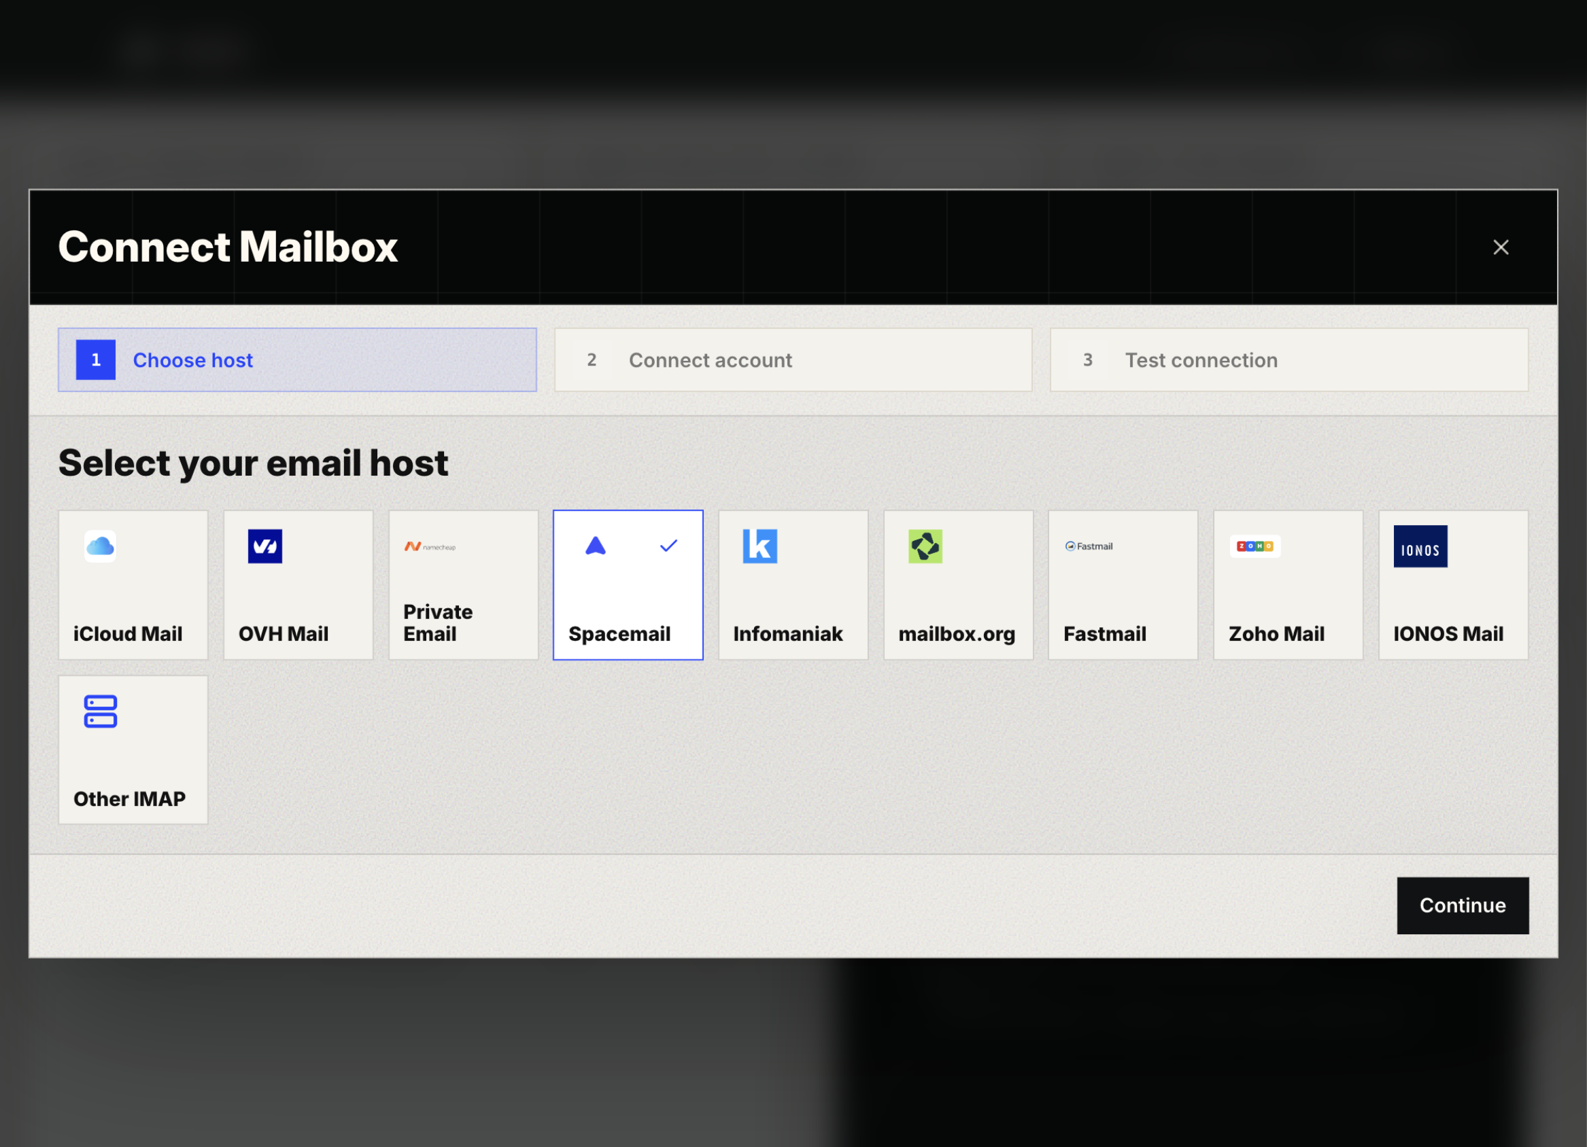The height and width of the screenshot is (1147, 1587).
Task: Go to Choose host step
Action: [297, 359]
